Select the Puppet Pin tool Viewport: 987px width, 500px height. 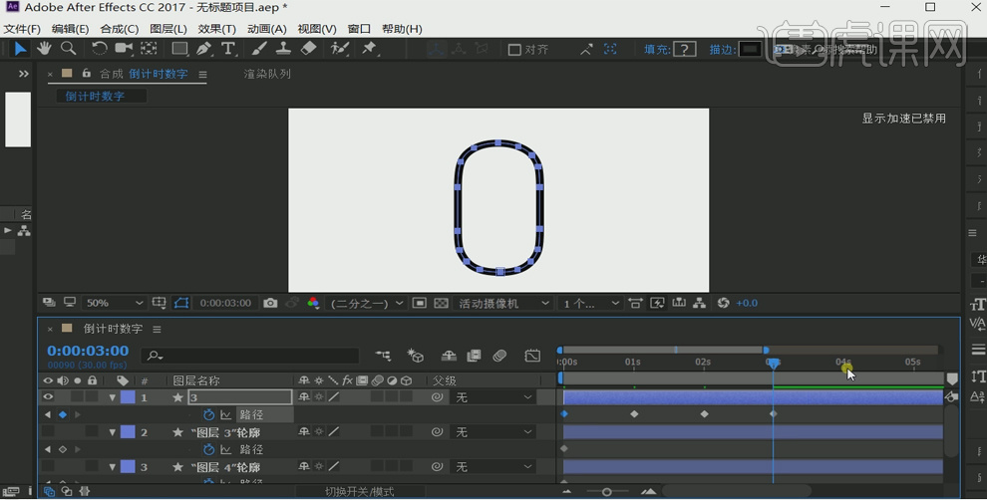(370, 49)
